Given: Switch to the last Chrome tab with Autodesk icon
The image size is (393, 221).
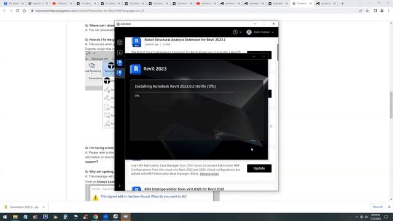Looking at the screenshot, I should coord(325,4).
